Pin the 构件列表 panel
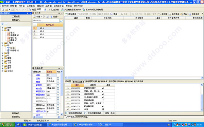Screen dimensions: 204x127 click(x=59, y=13)
